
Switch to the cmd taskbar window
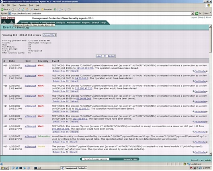coord(47,168)
